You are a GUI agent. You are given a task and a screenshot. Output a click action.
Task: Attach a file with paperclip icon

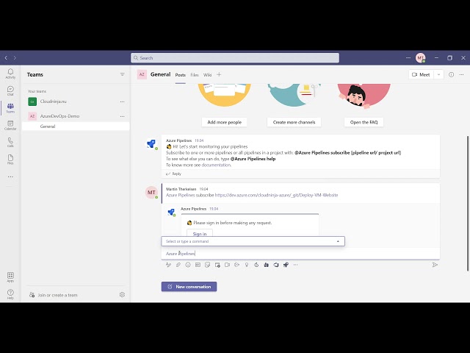pyautogui.click(x=178, y=265)
